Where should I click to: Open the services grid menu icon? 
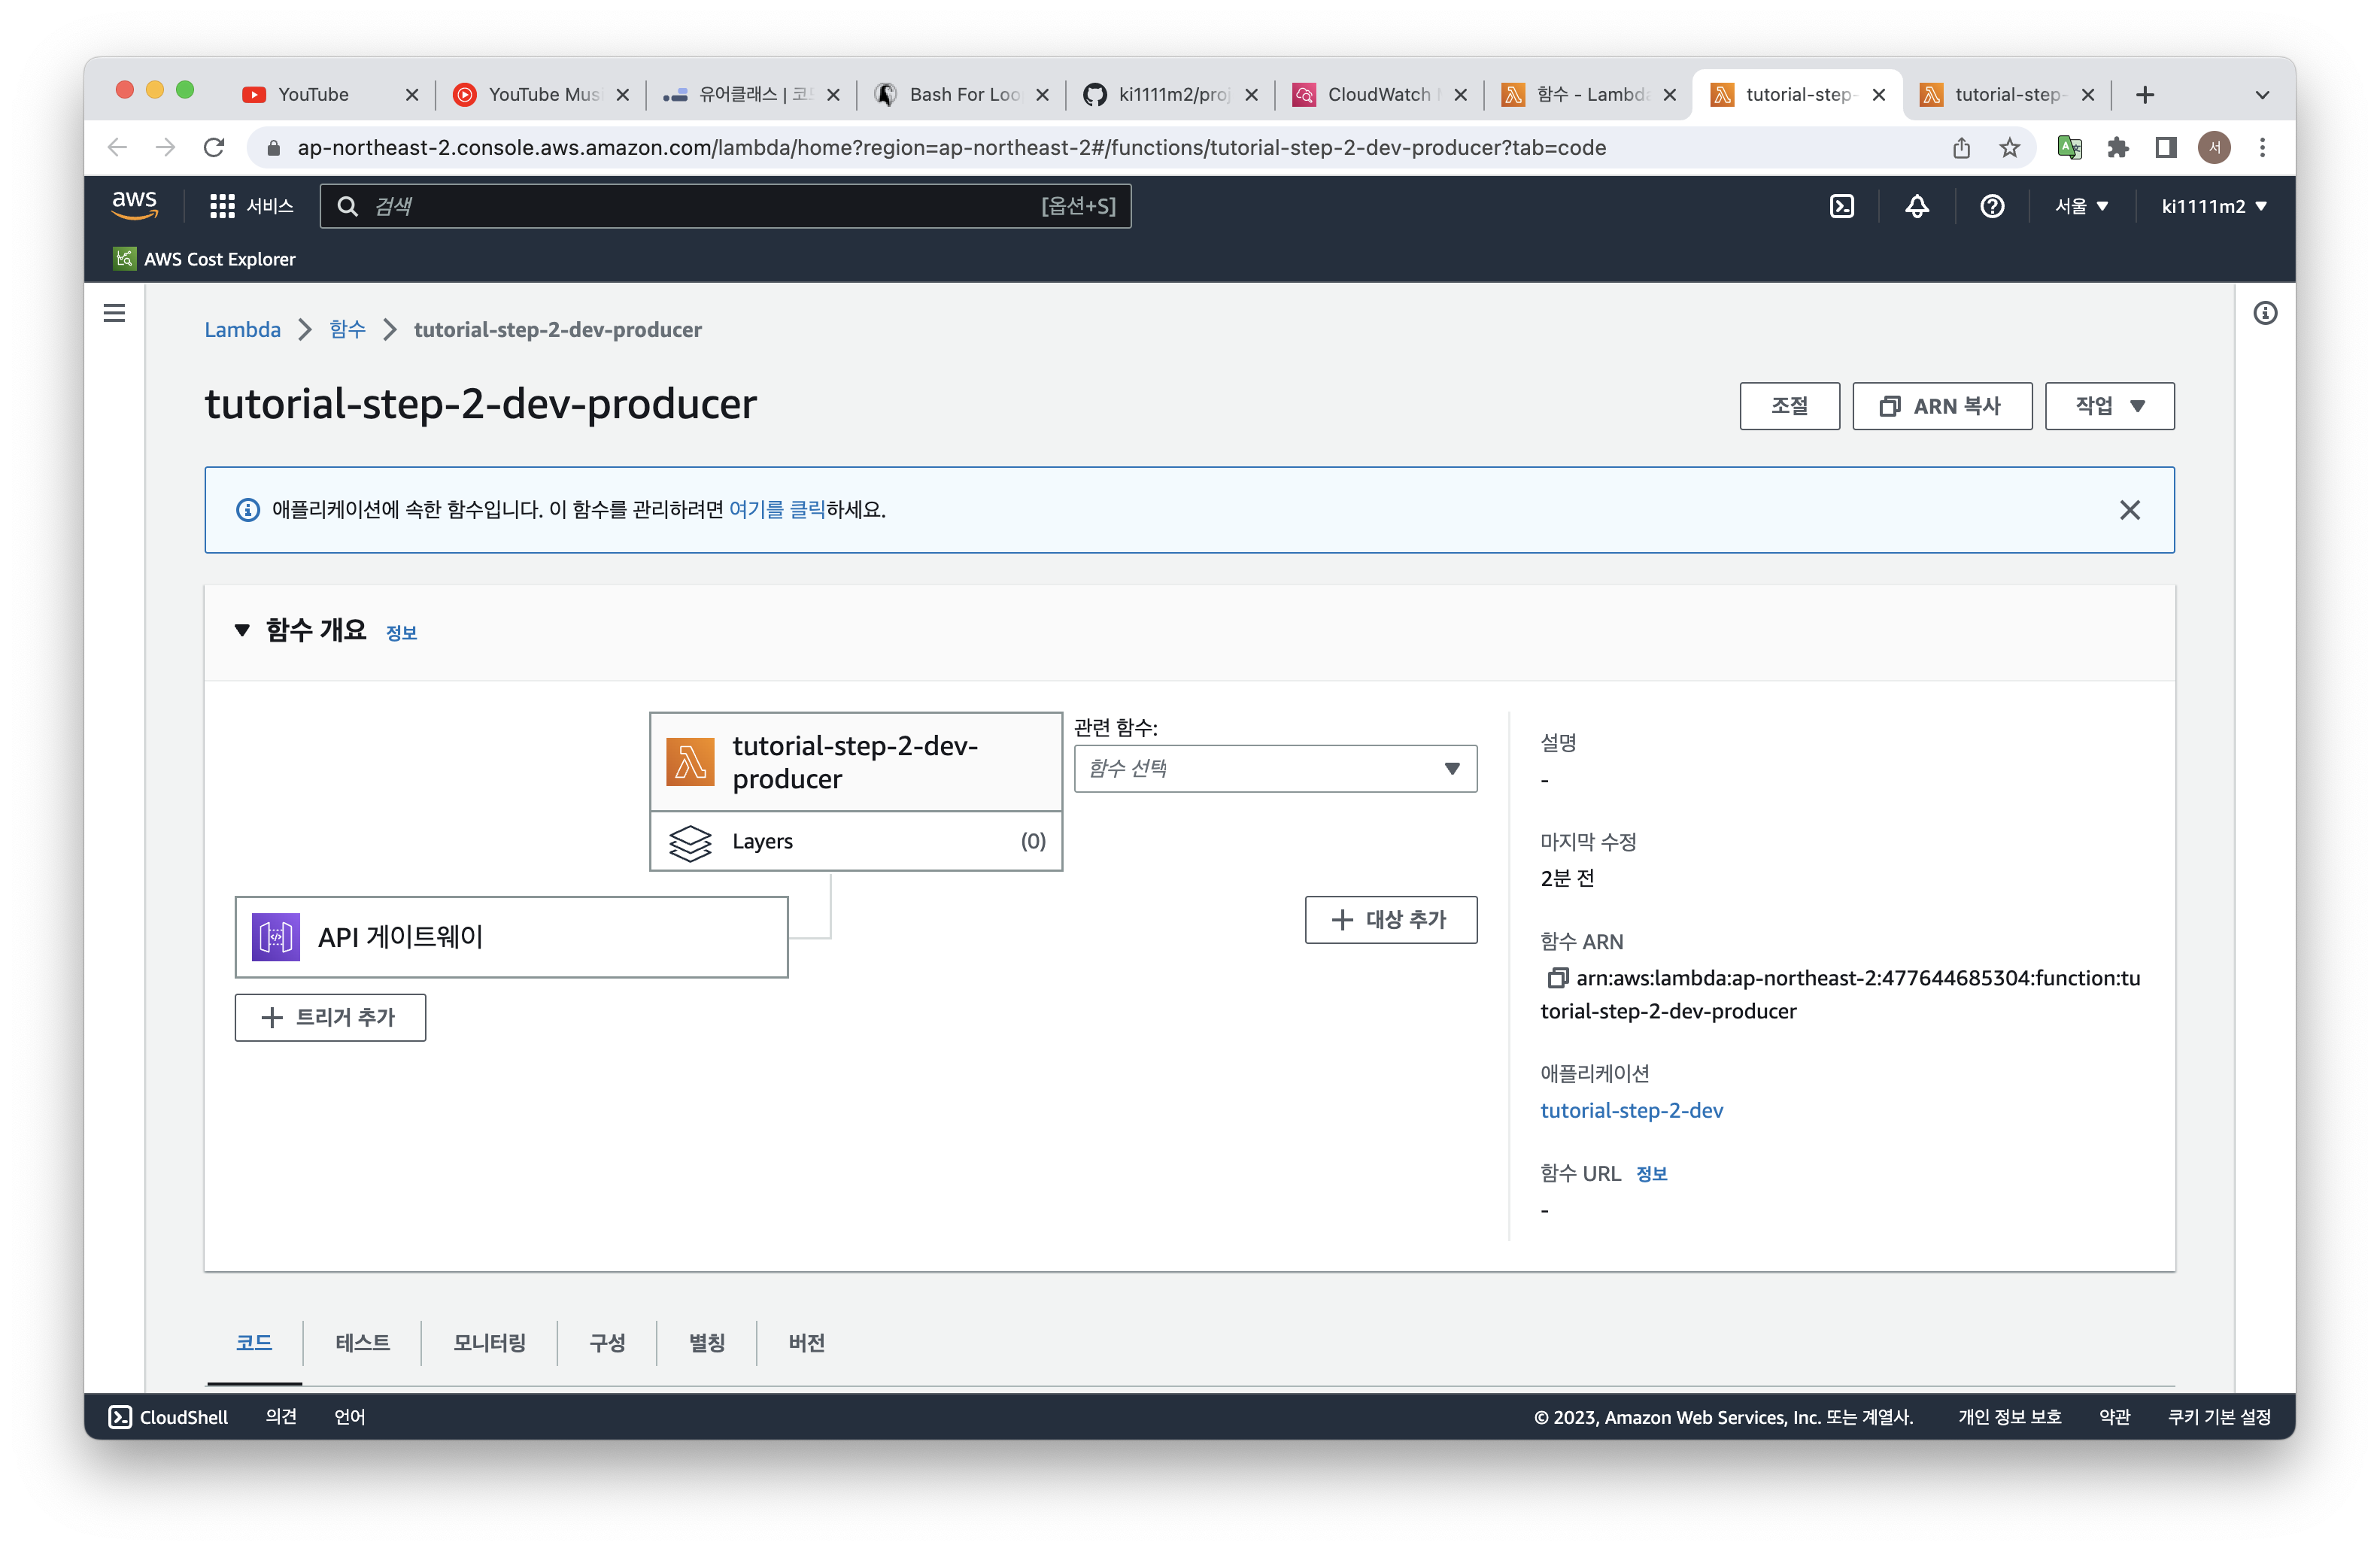point(221,206)
